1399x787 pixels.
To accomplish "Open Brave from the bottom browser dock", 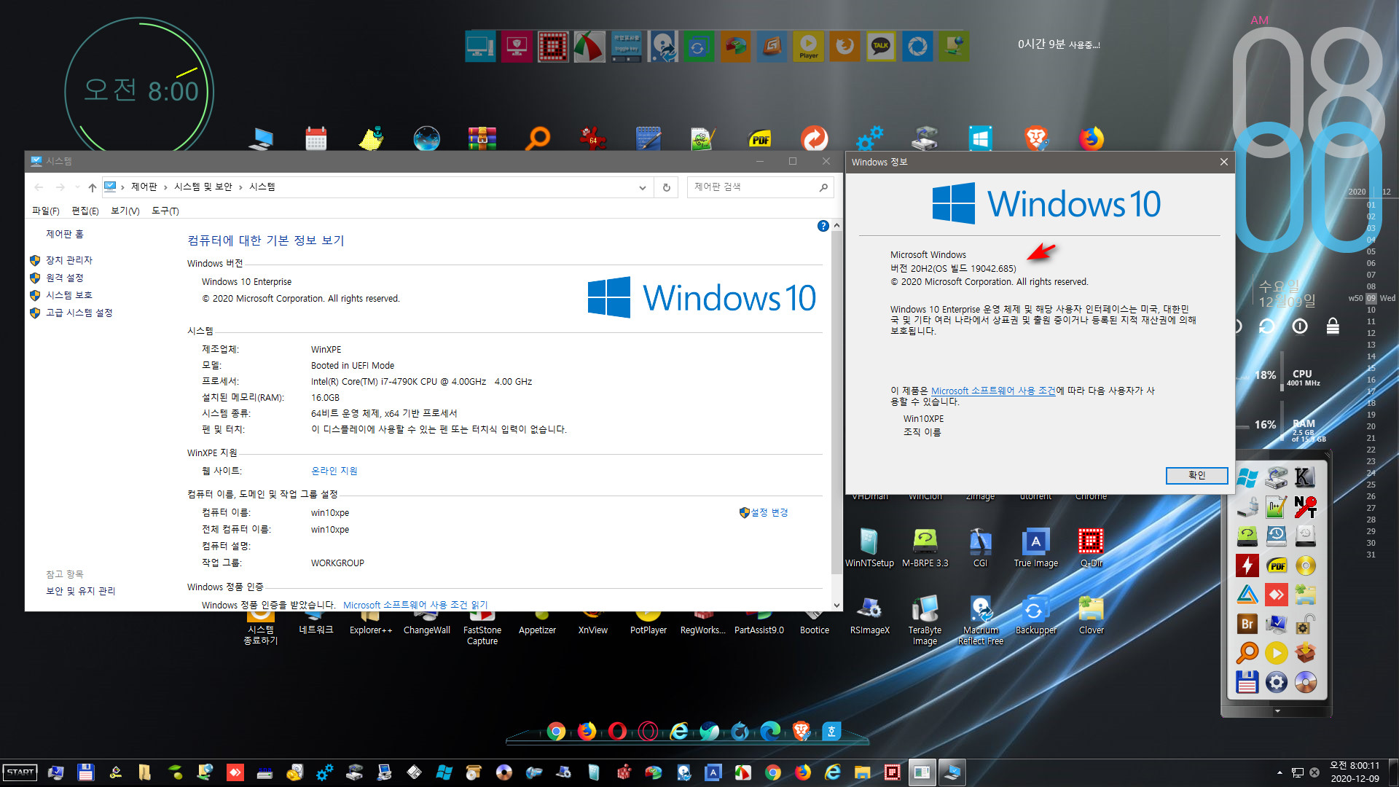I will [x=801, y=731].
